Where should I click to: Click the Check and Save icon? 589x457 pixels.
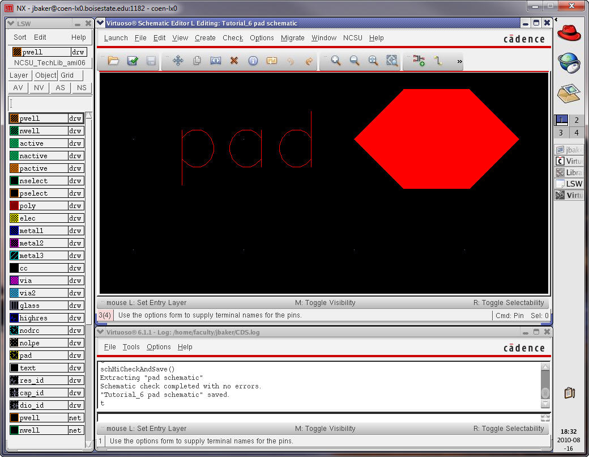133,61
